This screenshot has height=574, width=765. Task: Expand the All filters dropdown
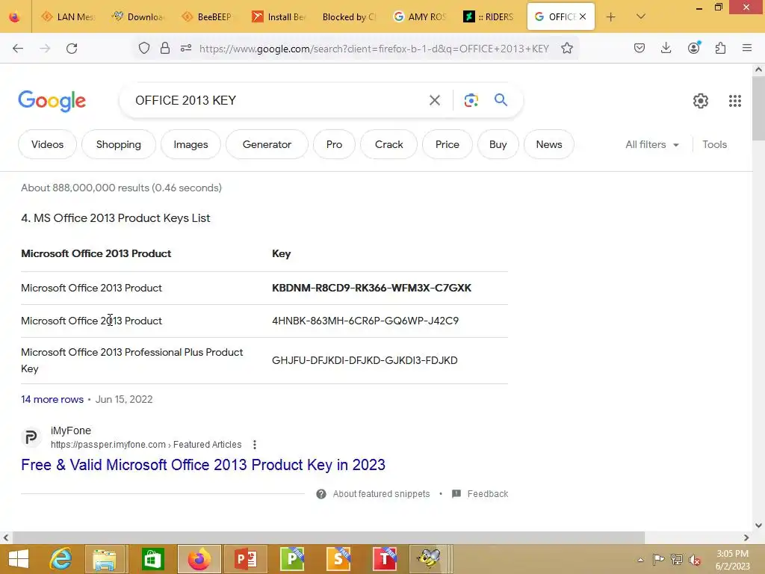coord(652,144)
